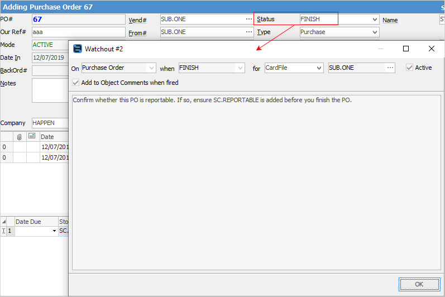The width and height of the screenshot is (445, 297).
Task: Click row number 1 indicator in stock grid
Action: (x=9, y=231)
